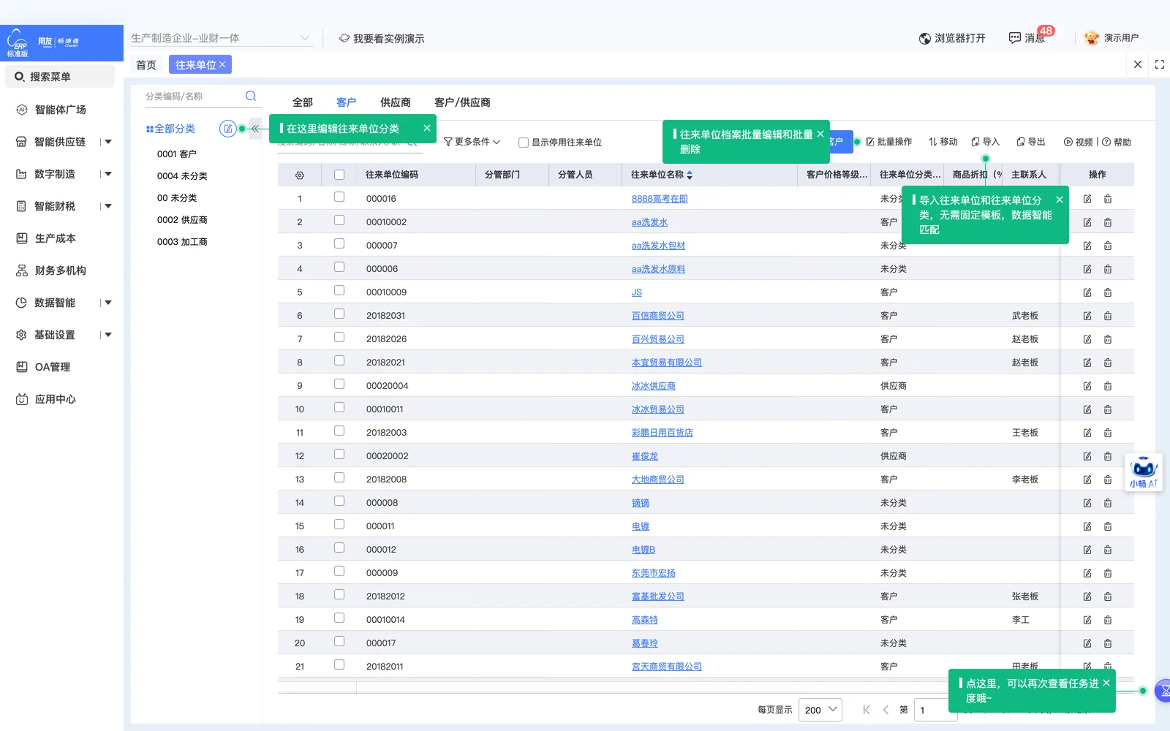Expand the 智能供应链 sidebar menu
Viewport: 1170px width, 731px height.
108,142
